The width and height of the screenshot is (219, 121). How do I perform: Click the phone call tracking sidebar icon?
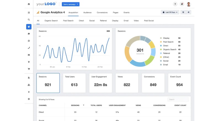pos(29,48)
